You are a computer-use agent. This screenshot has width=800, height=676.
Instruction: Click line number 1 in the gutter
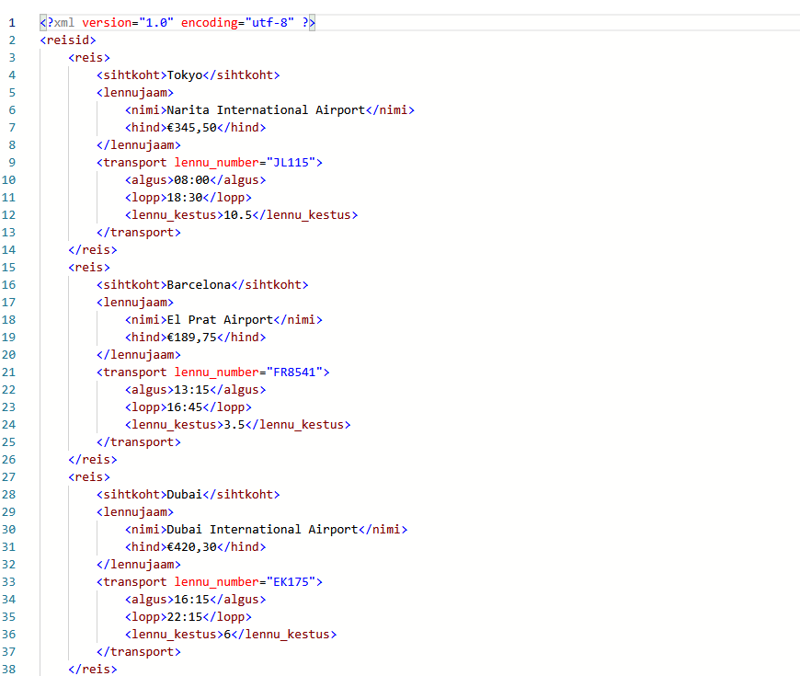click(12, 22)
